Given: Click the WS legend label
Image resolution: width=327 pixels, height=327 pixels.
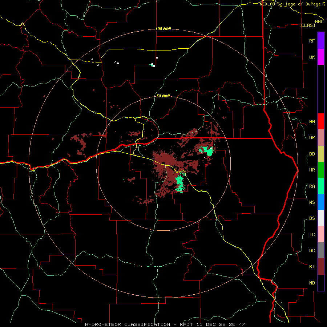Looking at the screenshot, I should click(x=312, y=202).
